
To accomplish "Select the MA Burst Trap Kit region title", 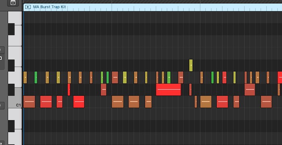I will (50, 7).
